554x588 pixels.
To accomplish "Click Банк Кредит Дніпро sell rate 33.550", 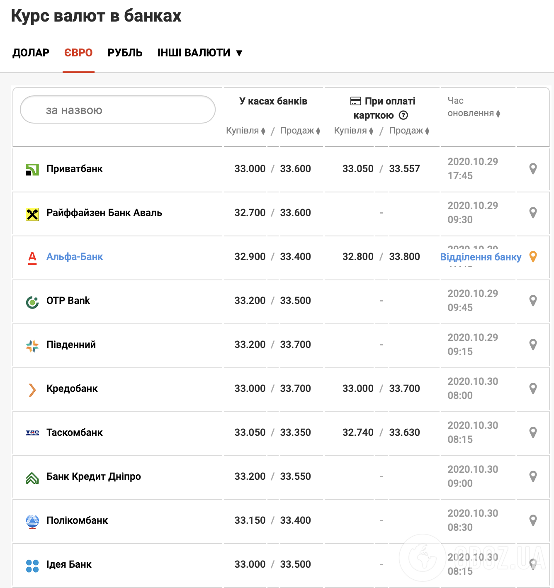I will pos(295,476).
